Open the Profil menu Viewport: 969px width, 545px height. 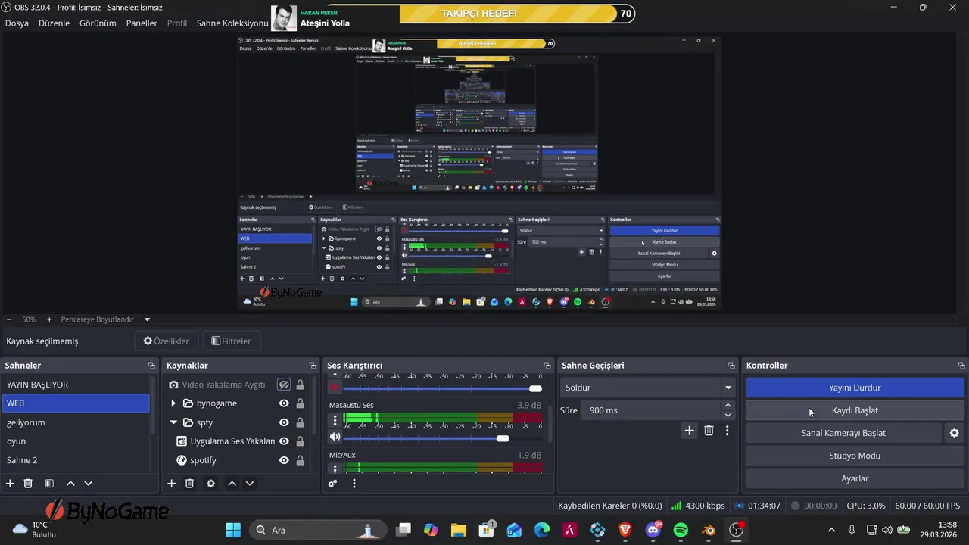click(177, 23)
